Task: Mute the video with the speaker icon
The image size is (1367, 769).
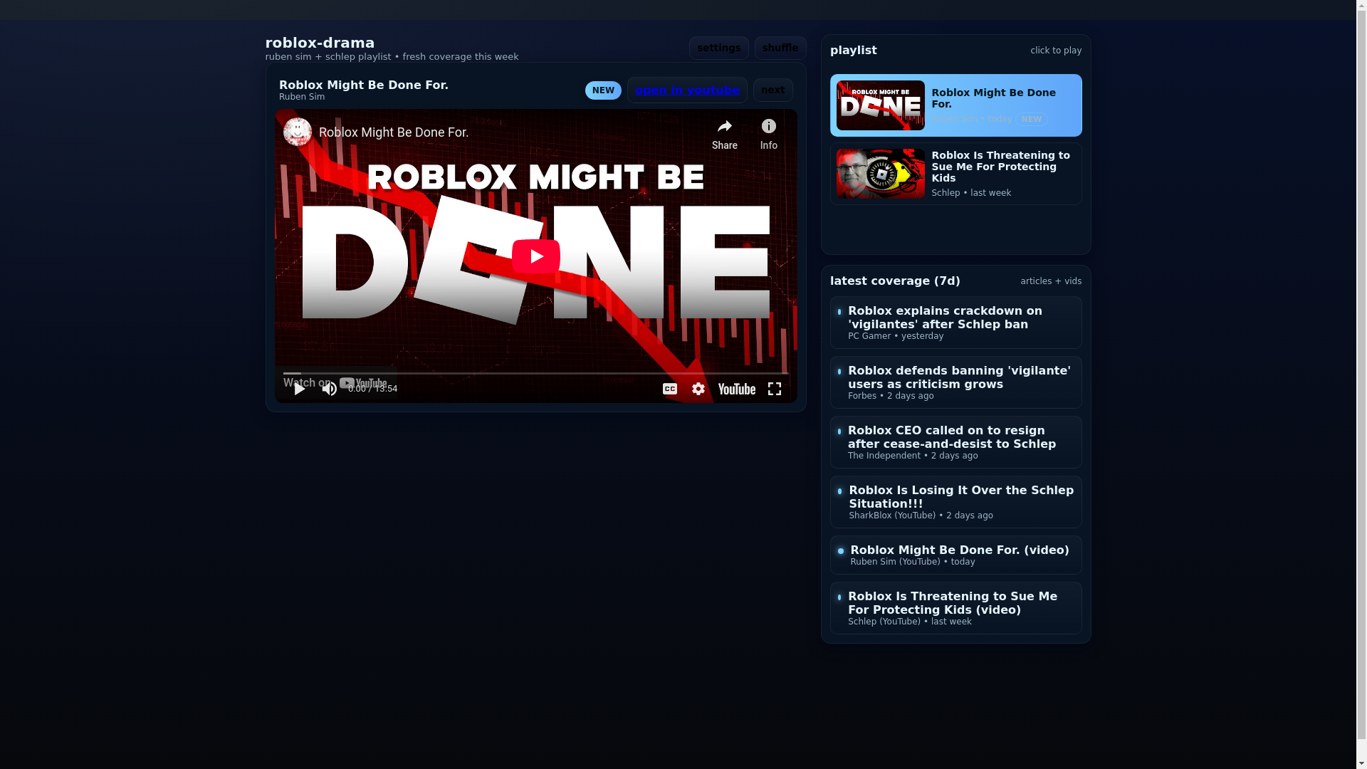Action: click(329, 389)
